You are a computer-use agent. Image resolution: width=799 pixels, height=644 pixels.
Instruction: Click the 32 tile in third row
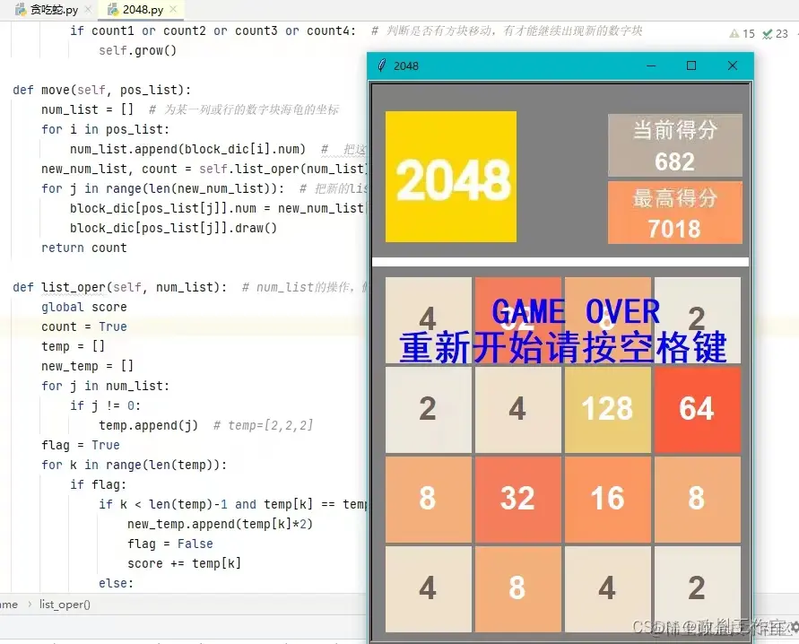click(x=518, y=500)
